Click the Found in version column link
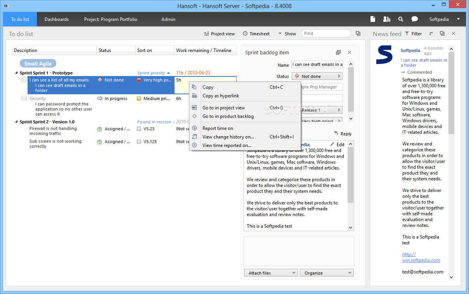The image size is (469, 294). pos(154,122)
